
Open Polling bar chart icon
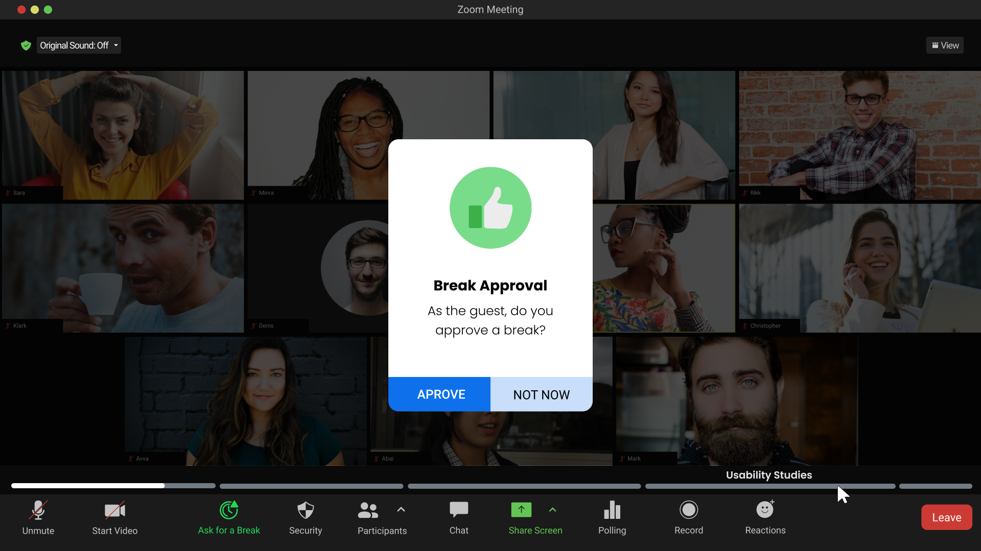tap(612, 510)
